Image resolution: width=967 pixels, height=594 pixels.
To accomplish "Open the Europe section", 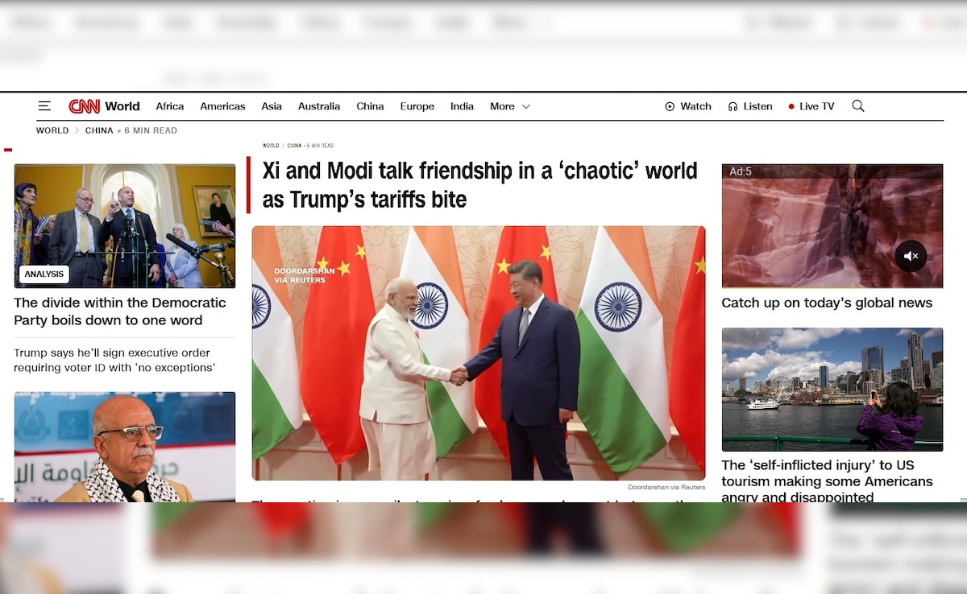I will (x=417, y=106).
